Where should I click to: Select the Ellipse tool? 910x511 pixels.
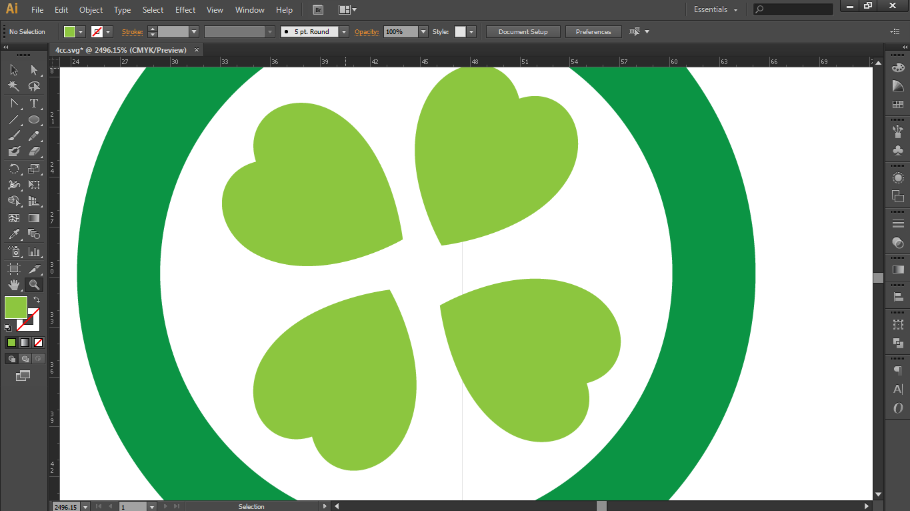(34, 120)
